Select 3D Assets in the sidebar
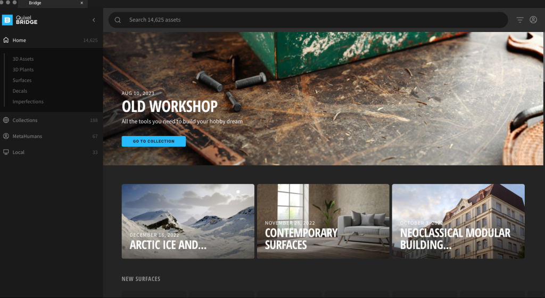This screenshot has width=545, height=298. pyautogui.click(x=23, y=59)
